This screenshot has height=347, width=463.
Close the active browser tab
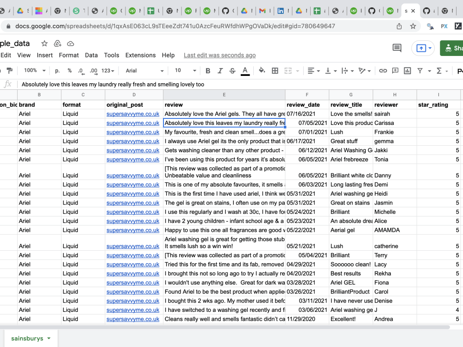coord(413,11)
